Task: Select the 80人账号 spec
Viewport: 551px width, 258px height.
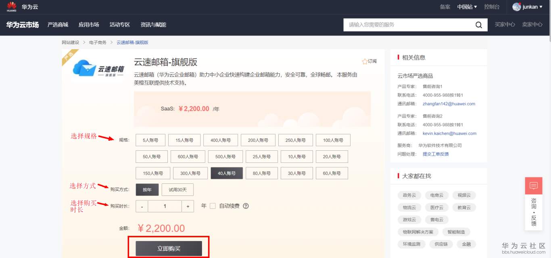Action: click(262, 173)
